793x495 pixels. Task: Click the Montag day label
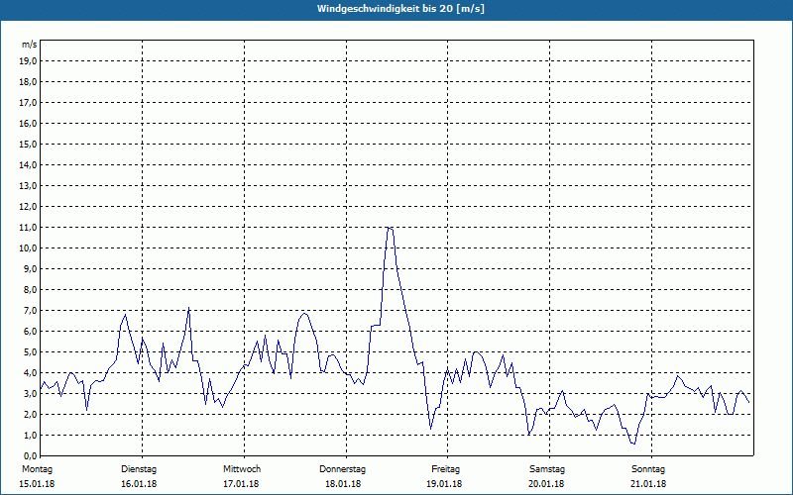(x=37, y=469)
